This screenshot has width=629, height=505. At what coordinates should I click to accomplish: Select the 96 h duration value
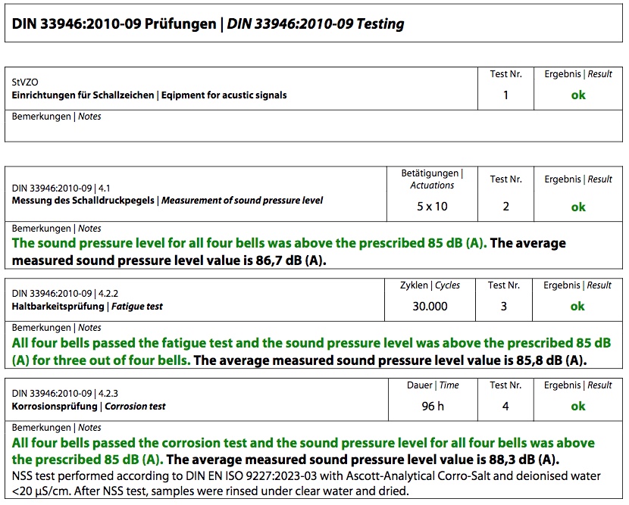(x=432, y=407)
